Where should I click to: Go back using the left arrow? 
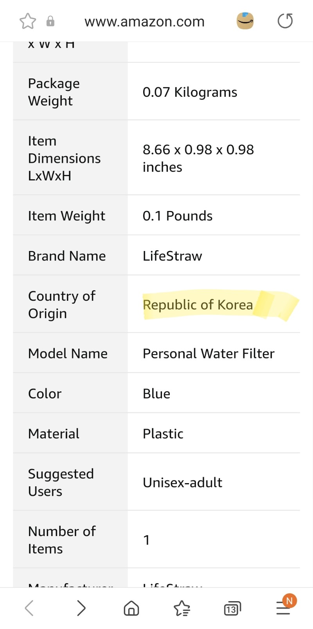(x=29, y=608)
